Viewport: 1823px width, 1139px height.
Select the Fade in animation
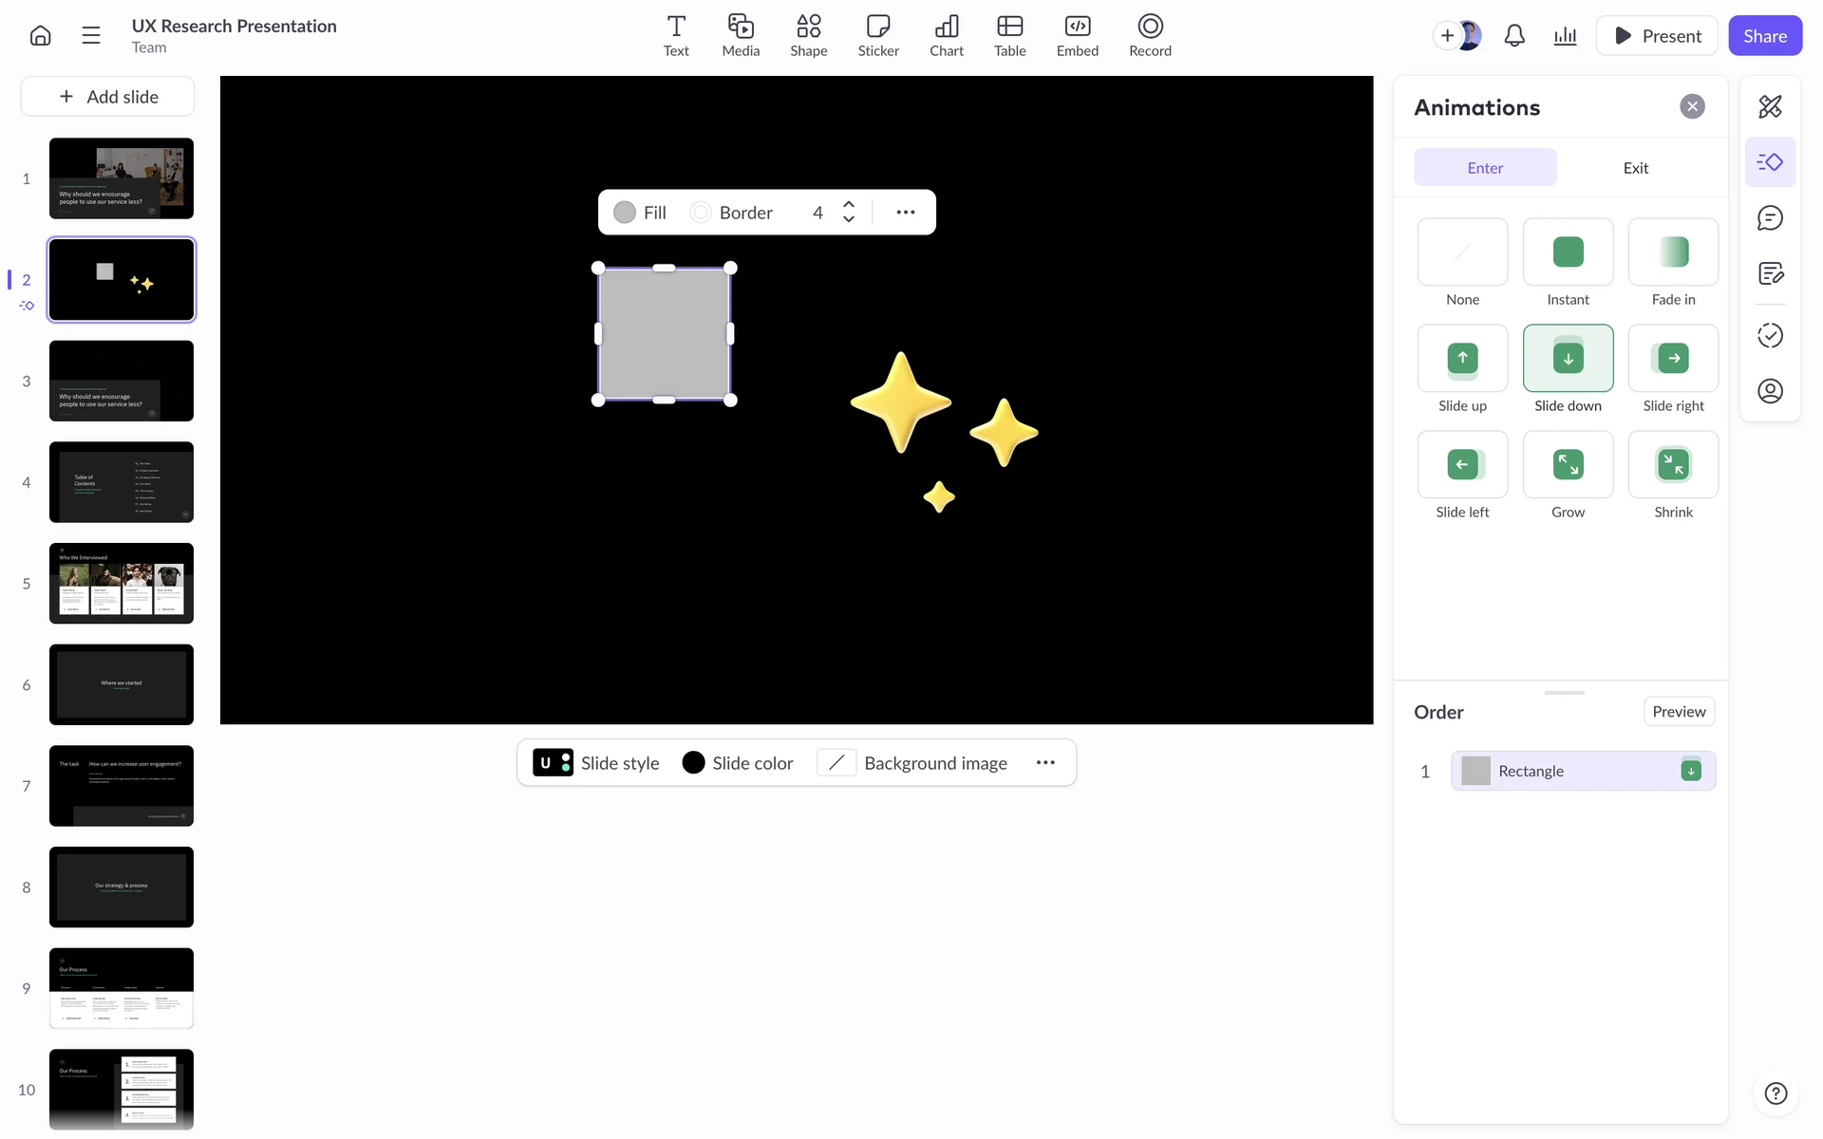[1672, 252]
